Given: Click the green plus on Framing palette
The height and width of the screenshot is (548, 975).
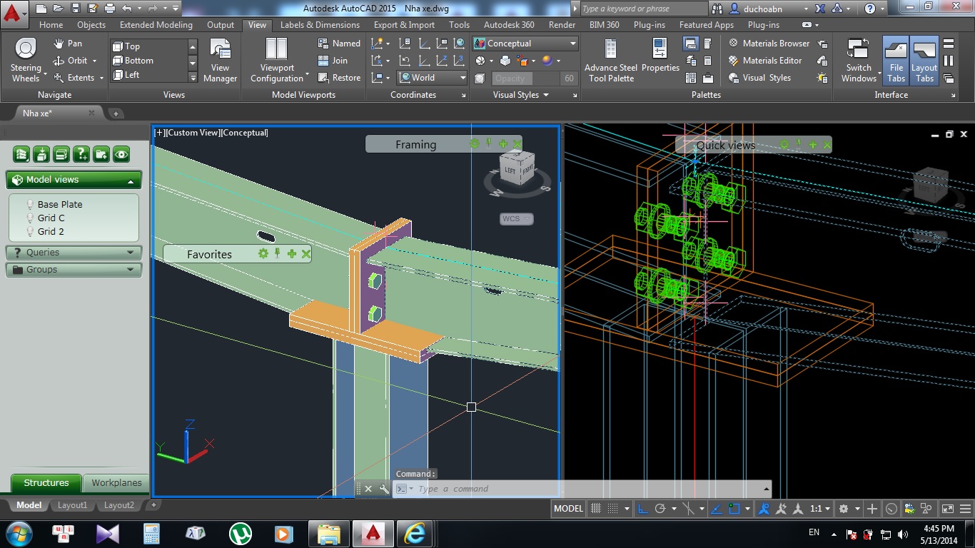Looking at the screenshot, I should 503,144.
